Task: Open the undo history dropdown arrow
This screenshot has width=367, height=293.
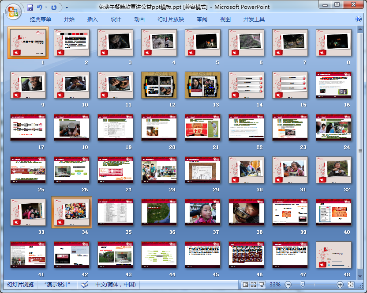Action: [46, 8]
